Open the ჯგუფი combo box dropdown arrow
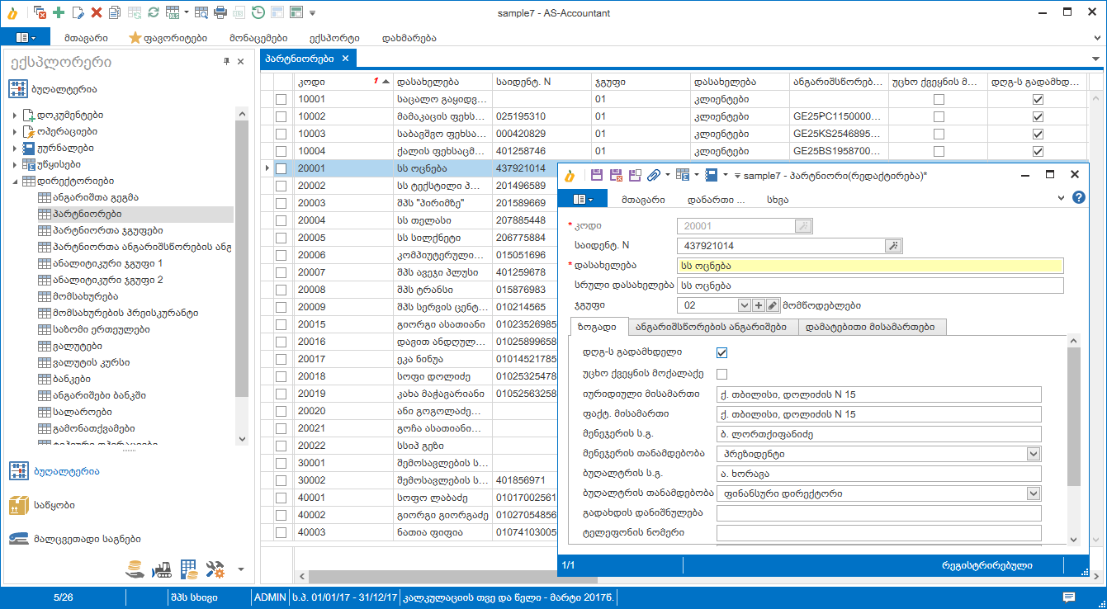This screenshot has height=609, width=1107. coord(744,305)
